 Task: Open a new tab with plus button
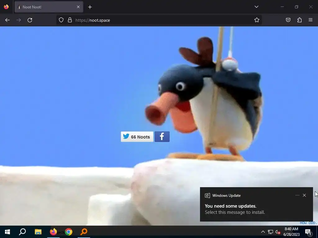pos(90,7)
